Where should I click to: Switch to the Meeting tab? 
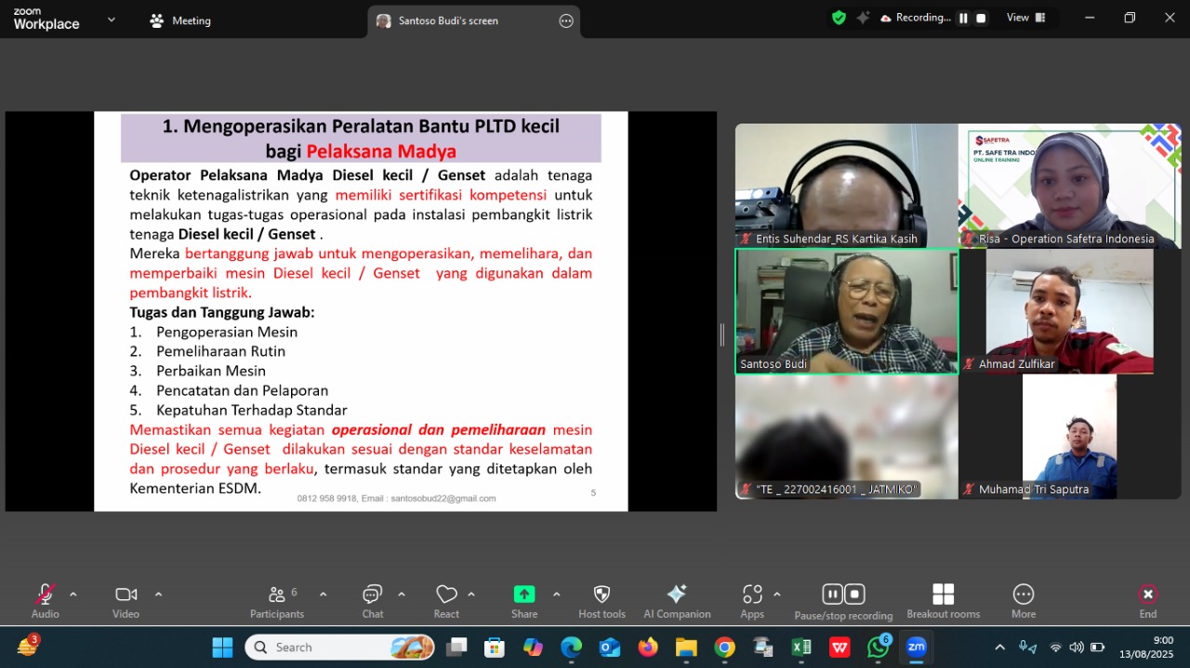pyautogui.click(x=181, y=20)
